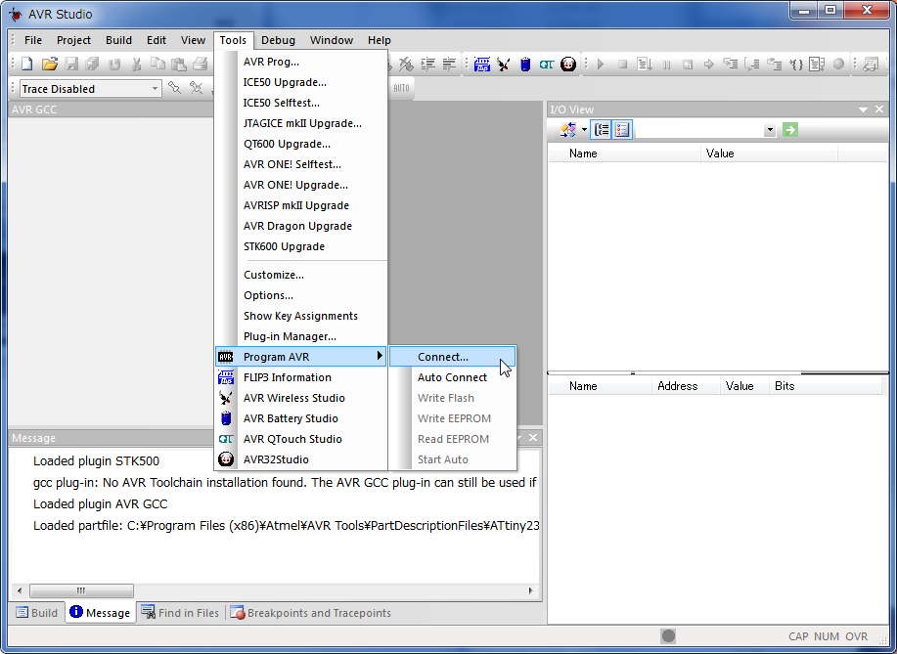This screenshot has height=654, width=897.
Task: Click the Paste clipboard toolbar icon
Action: pos(179,64)
